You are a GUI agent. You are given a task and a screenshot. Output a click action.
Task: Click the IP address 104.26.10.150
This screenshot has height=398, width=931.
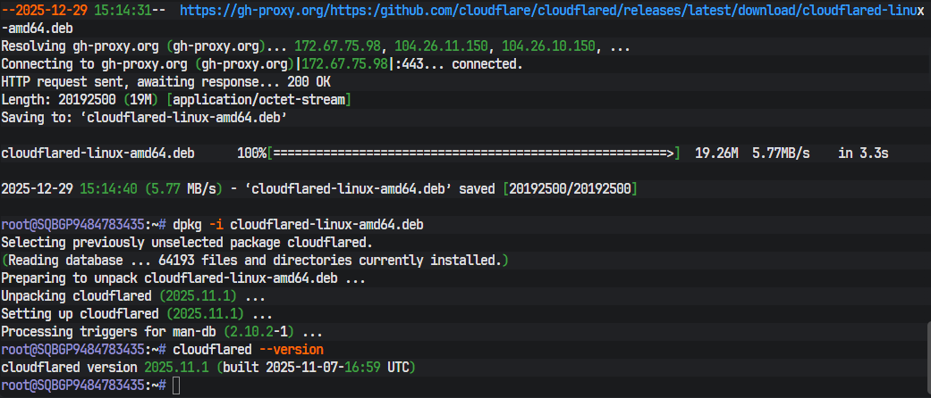click(548, 46)
